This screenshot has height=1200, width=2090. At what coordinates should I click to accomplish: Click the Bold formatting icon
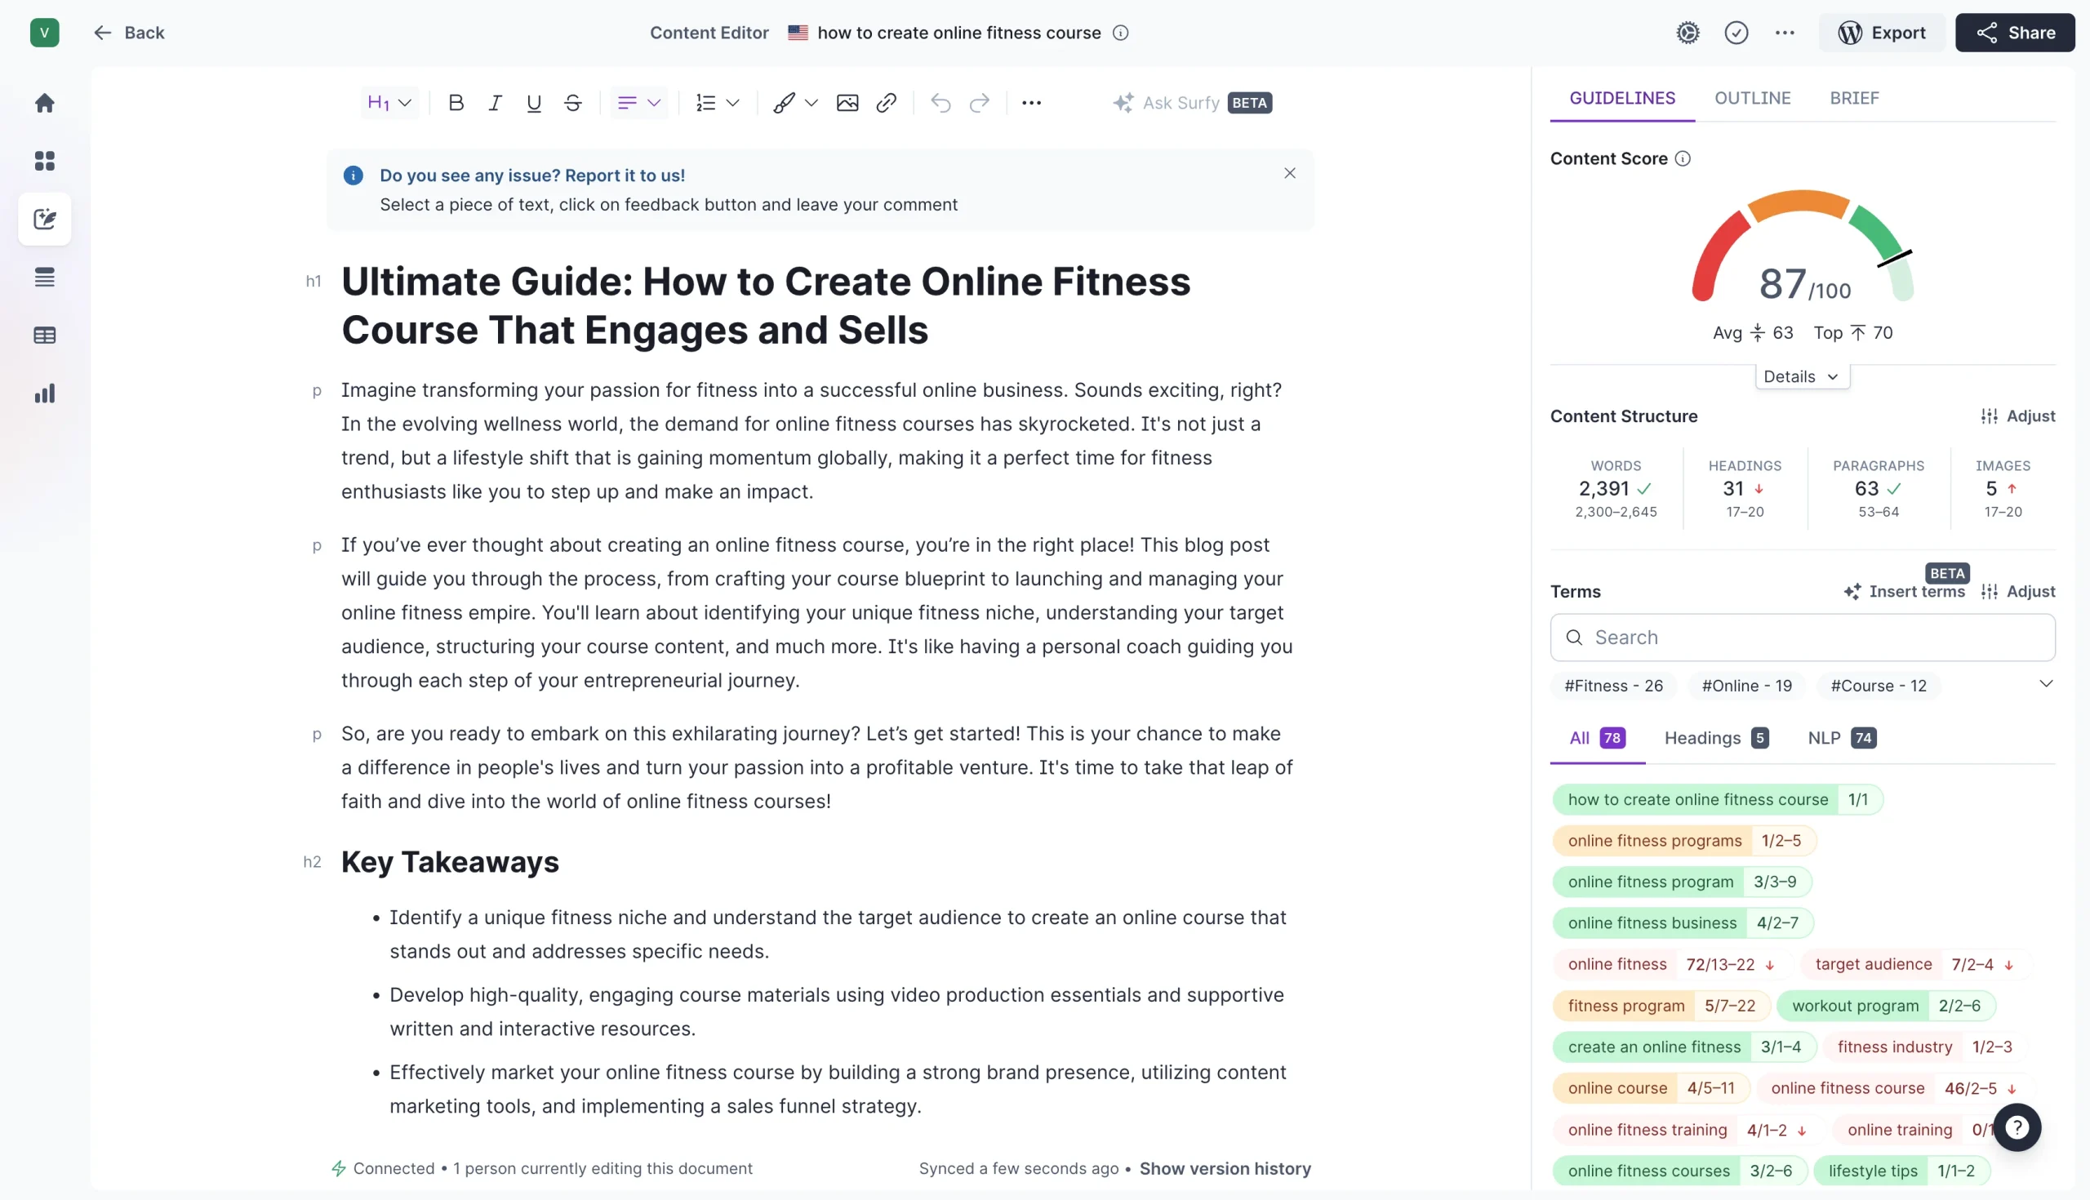(x=456, y=103)
